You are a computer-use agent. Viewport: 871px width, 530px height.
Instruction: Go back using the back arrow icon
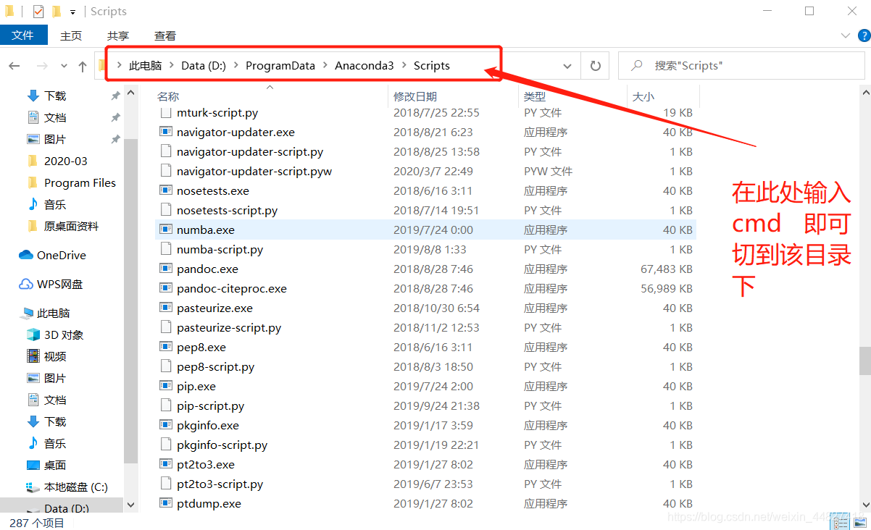[14, 65]
